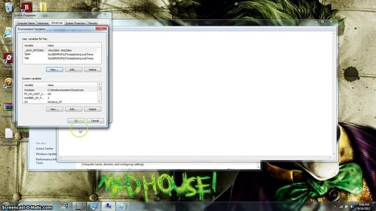
Task: Open the Remote tab
Action: click(x=93, y=23)
